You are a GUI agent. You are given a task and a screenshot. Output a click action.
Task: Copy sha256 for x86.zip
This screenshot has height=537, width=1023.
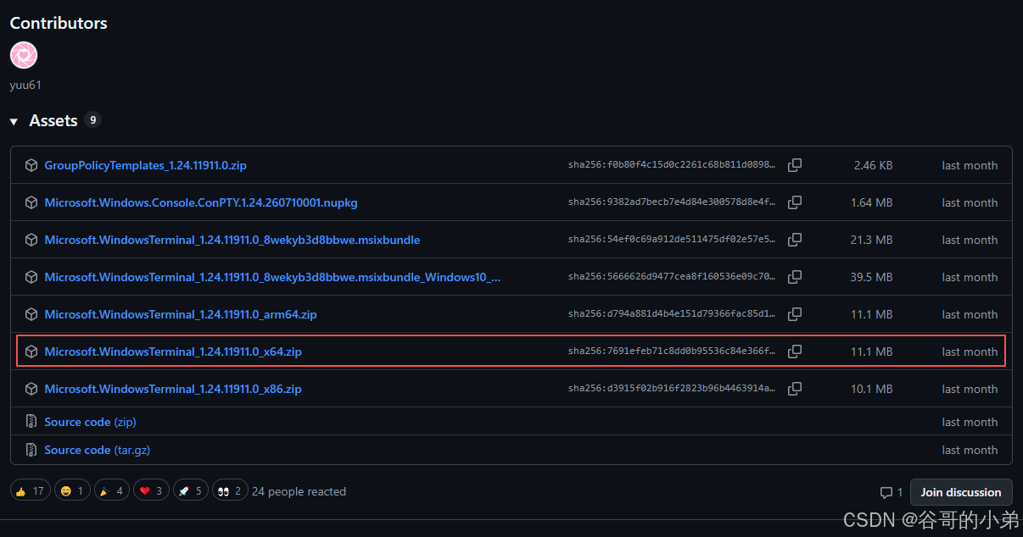pyautogui.click(x=795, y=389)
